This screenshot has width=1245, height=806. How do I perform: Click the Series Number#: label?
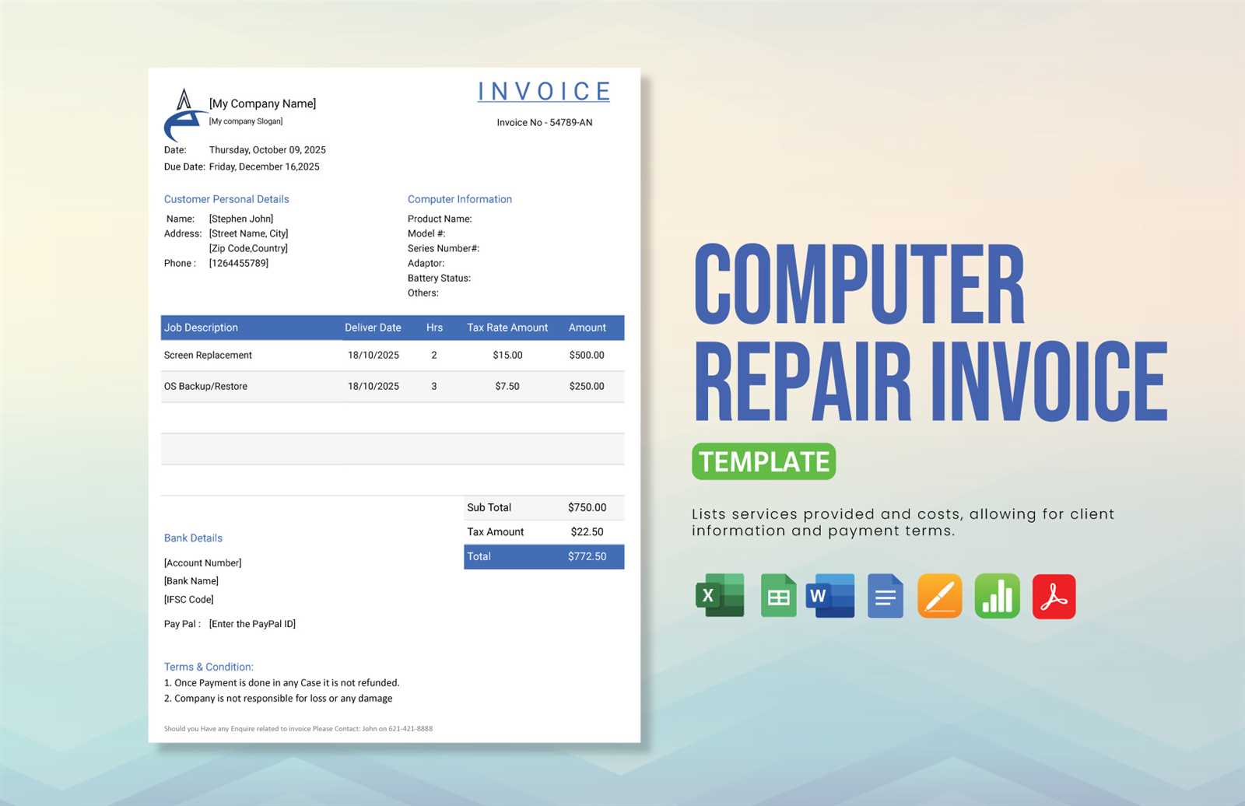[444, 249]
